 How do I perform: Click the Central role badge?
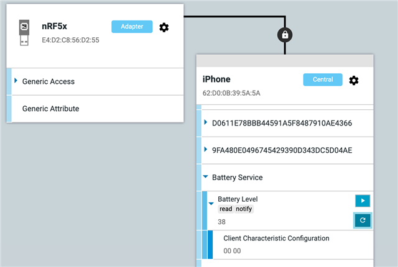click(x=323, y=79)
